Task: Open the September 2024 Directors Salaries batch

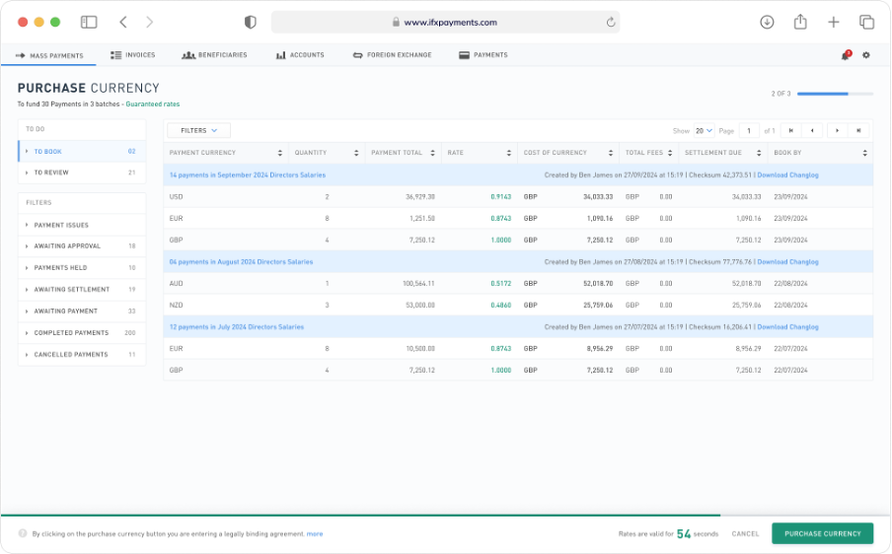Action: (248, 175)
